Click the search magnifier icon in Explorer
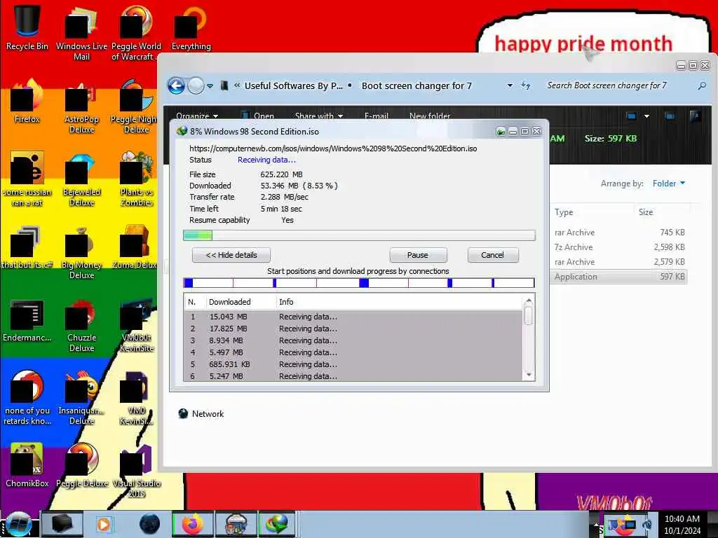The height and width of the screenshot is (538, 718). click(x=702, y=85)
